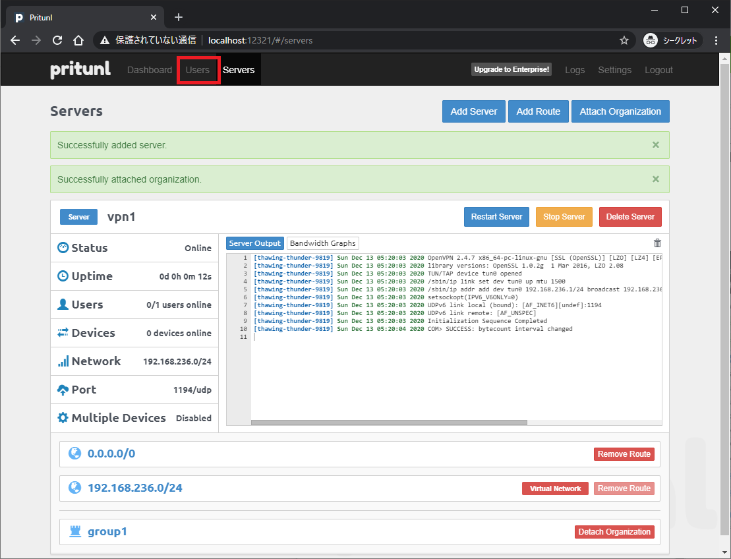Viewport: 731px width, 559px height.
Task: Click the server output horizontal scrollbar
Action: [x=389, y=423]
